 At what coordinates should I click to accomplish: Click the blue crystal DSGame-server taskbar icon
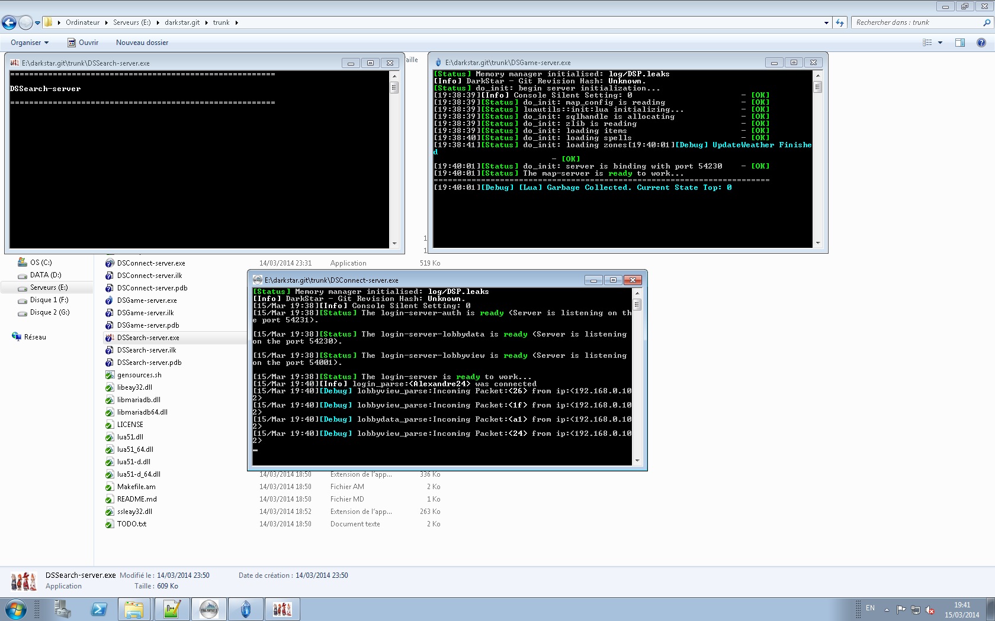(245, 609)
